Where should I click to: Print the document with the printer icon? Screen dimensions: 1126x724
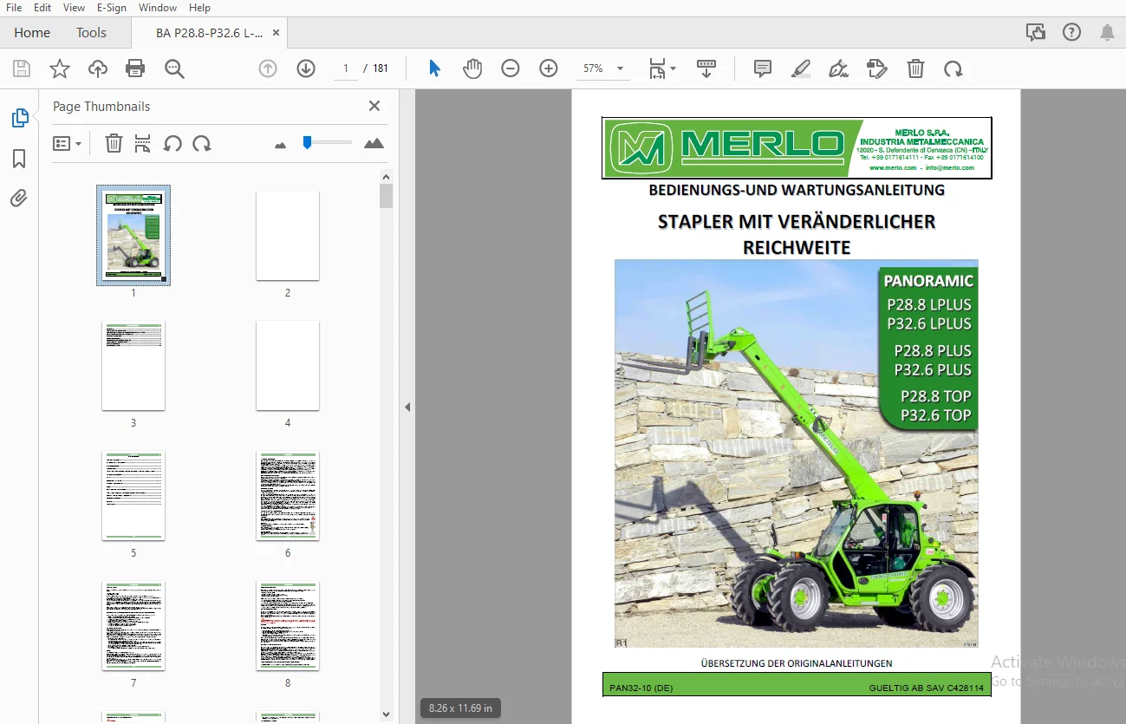click(x=135, y=68)
